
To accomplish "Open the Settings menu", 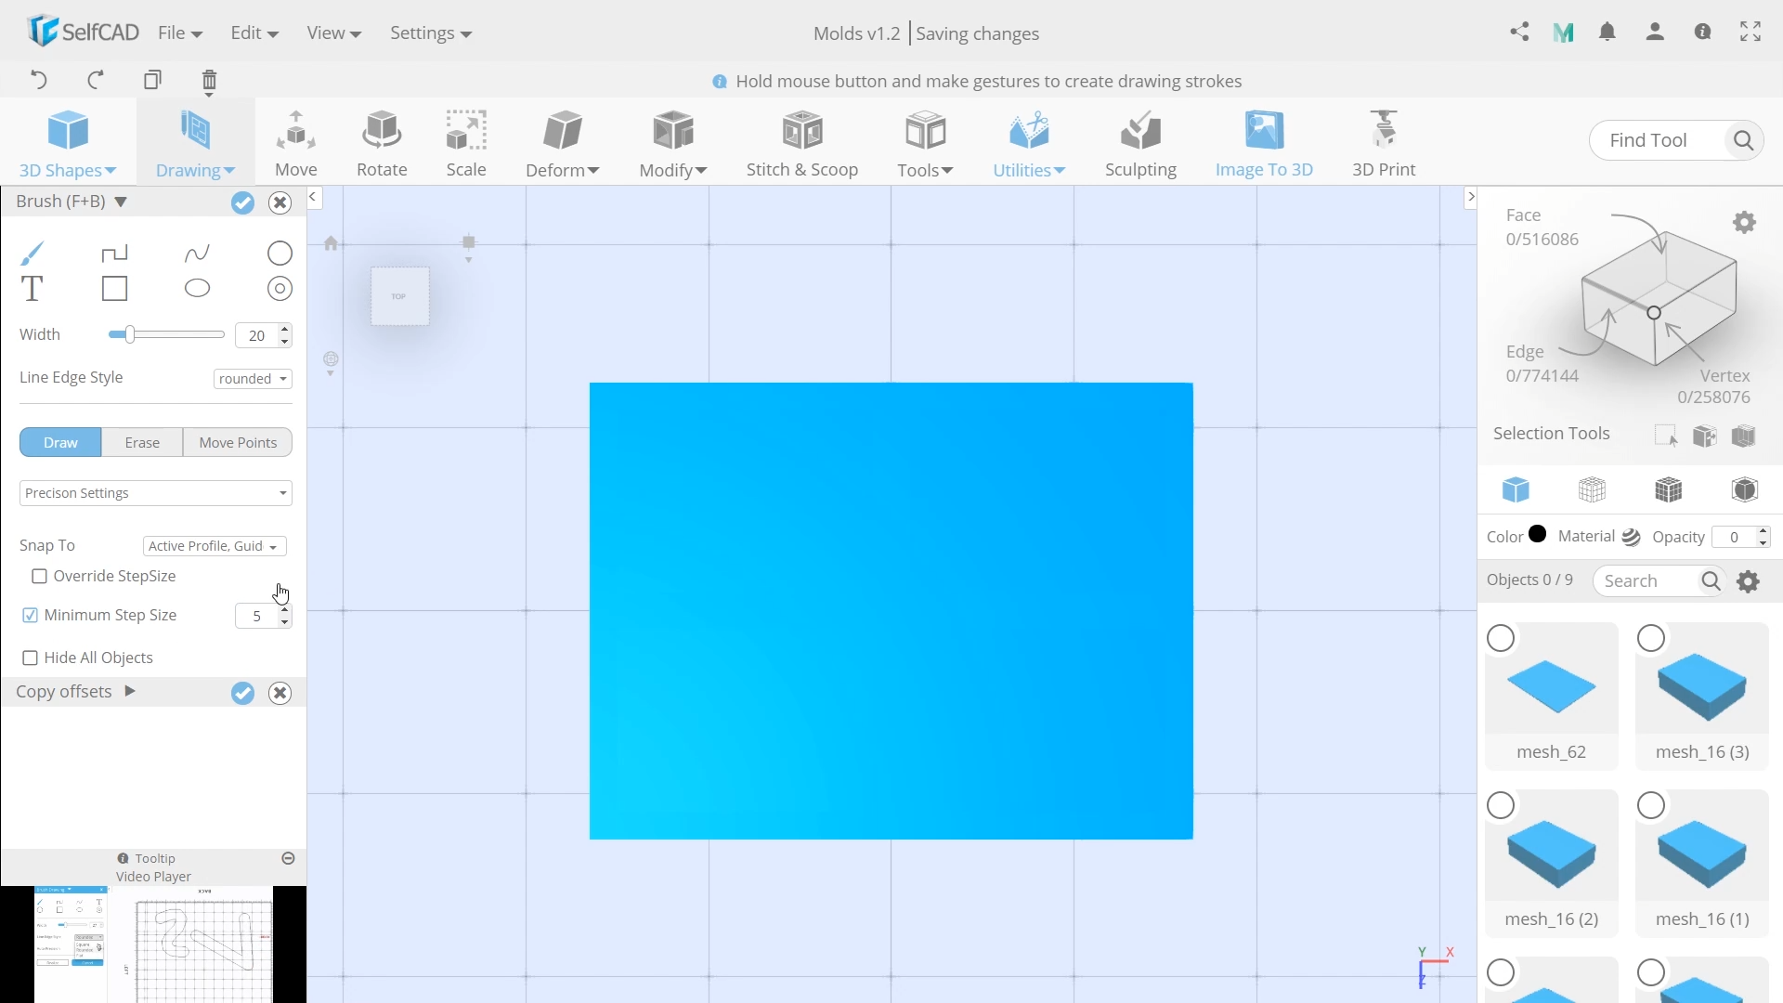I will pyautogui.click(x=431, y=33).
